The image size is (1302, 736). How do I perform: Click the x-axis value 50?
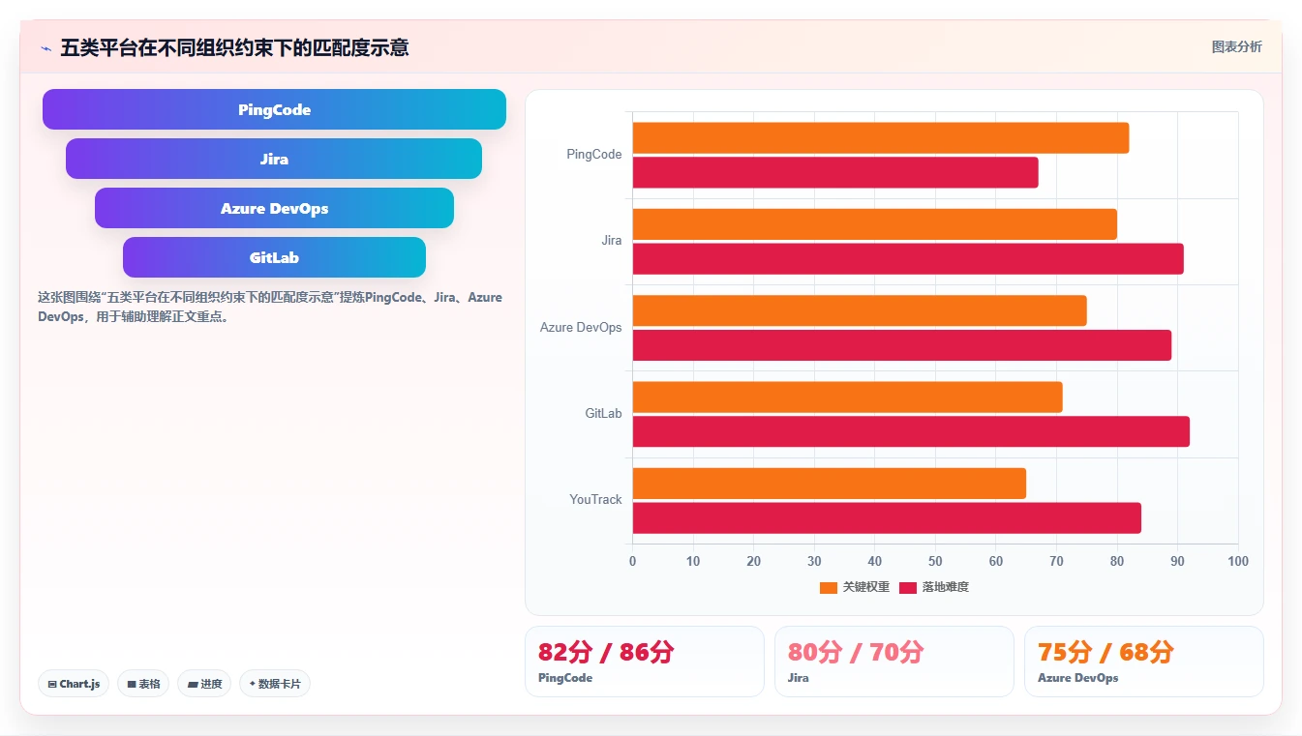935,562
